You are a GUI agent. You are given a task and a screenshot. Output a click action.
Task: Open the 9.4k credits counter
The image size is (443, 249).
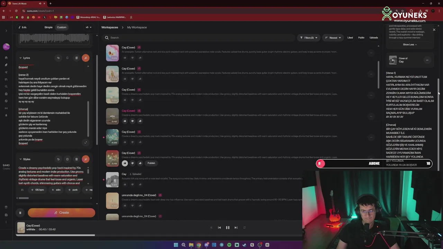tap(22, 27)
